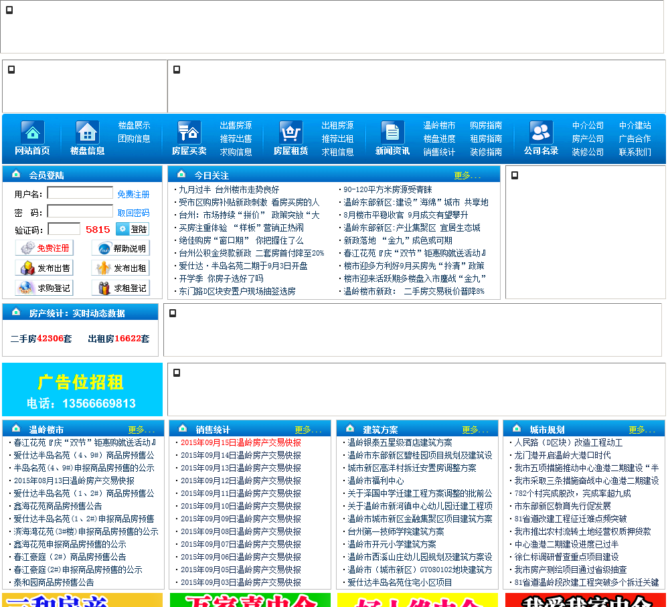Open the 房屋租赁 shopping basket icon
Viewport: 668px width, 607px height.
[290, 133]
